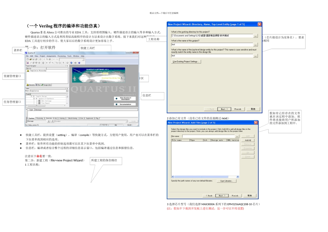This screenshot has width=328, height=232.
Task: Click the Add All button
Action: pos(248,140)
